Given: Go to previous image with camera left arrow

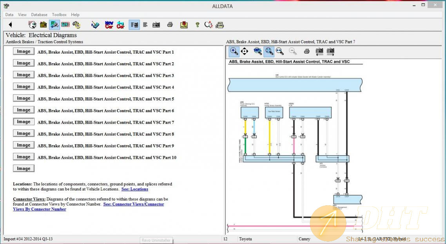Looking at the screenshot, I should tap(319, 51).
